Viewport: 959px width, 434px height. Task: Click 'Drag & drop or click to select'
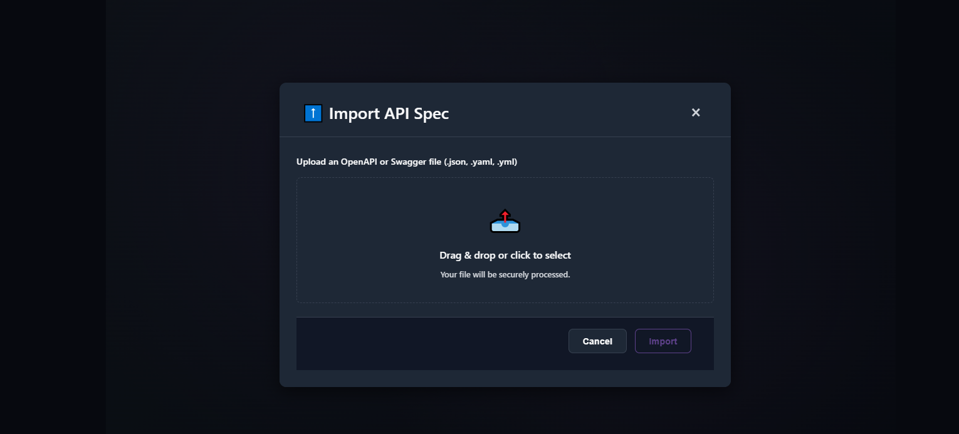click(505, 255)
